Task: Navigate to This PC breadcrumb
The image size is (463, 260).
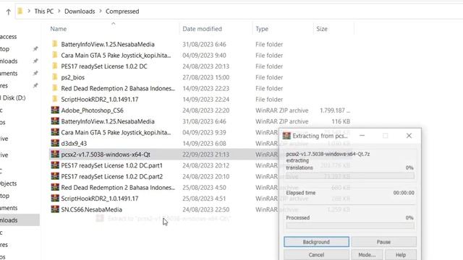Action: coord(44,12)
